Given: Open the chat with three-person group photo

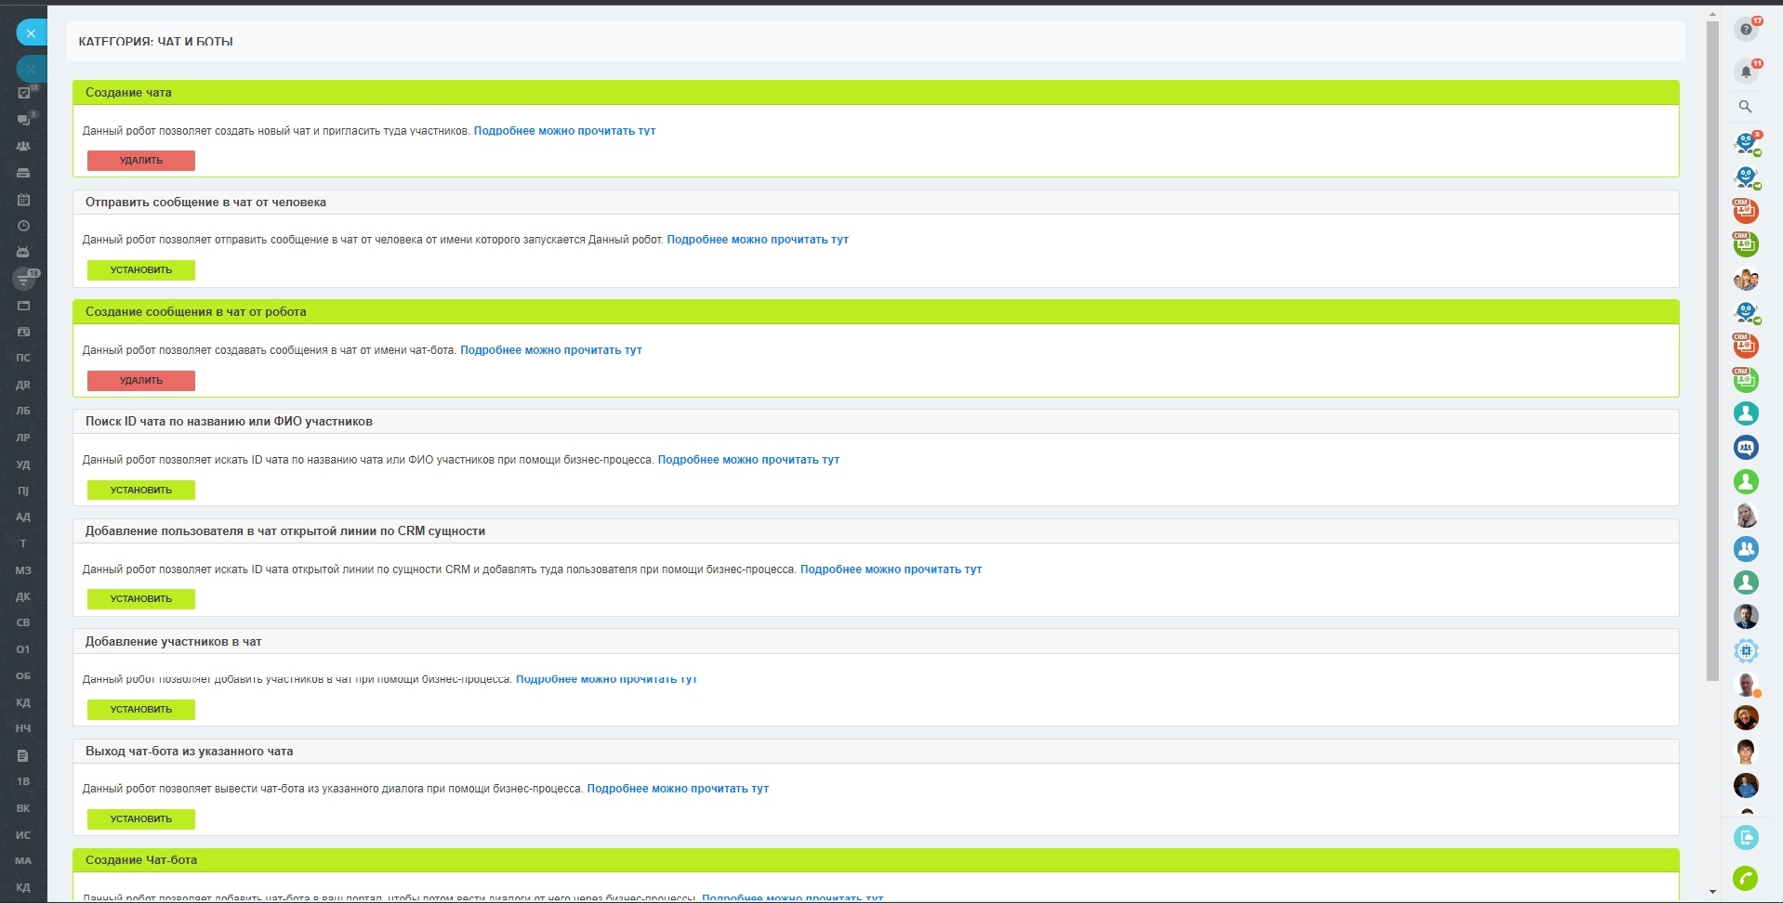Looking at the screenshot, I should coord(1746,278).
